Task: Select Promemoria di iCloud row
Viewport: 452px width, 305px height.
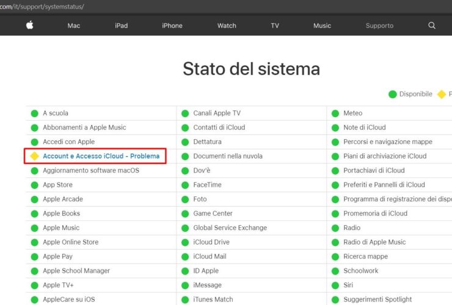Action: coord(390,213)
